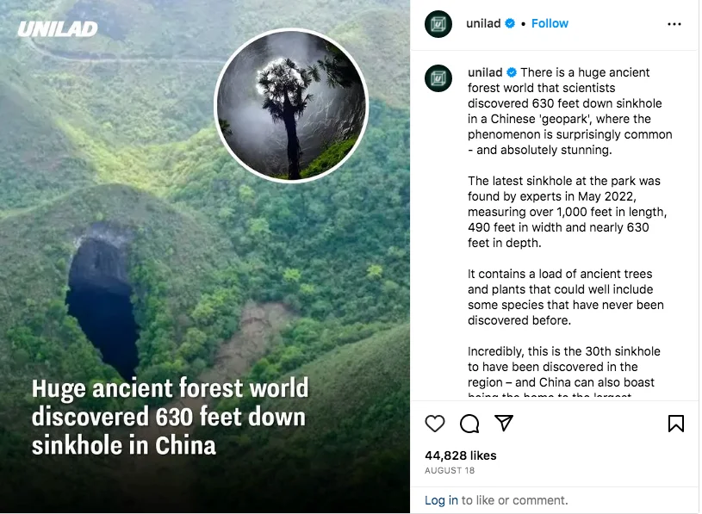
Task: Like the post with the heart icon
Action: coord(436,424)
